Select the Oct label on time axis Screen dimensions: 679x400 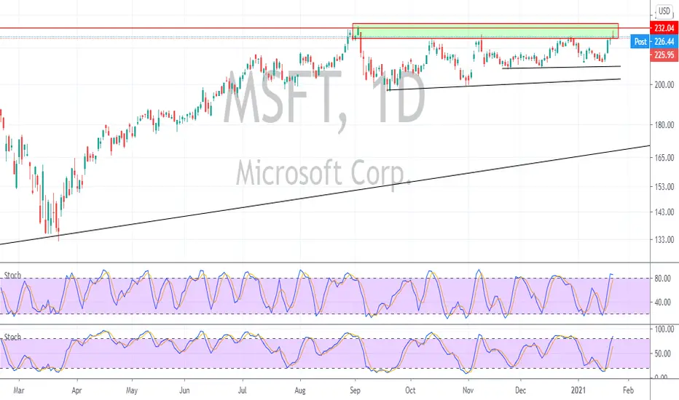[410, 391]
